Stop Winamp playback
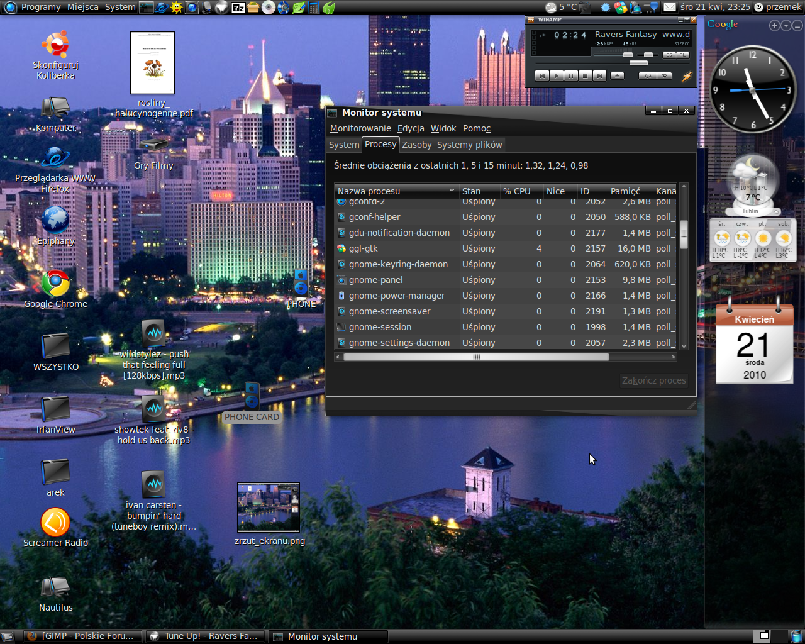Viewport: 805px width, 644px height. point(585,76)
